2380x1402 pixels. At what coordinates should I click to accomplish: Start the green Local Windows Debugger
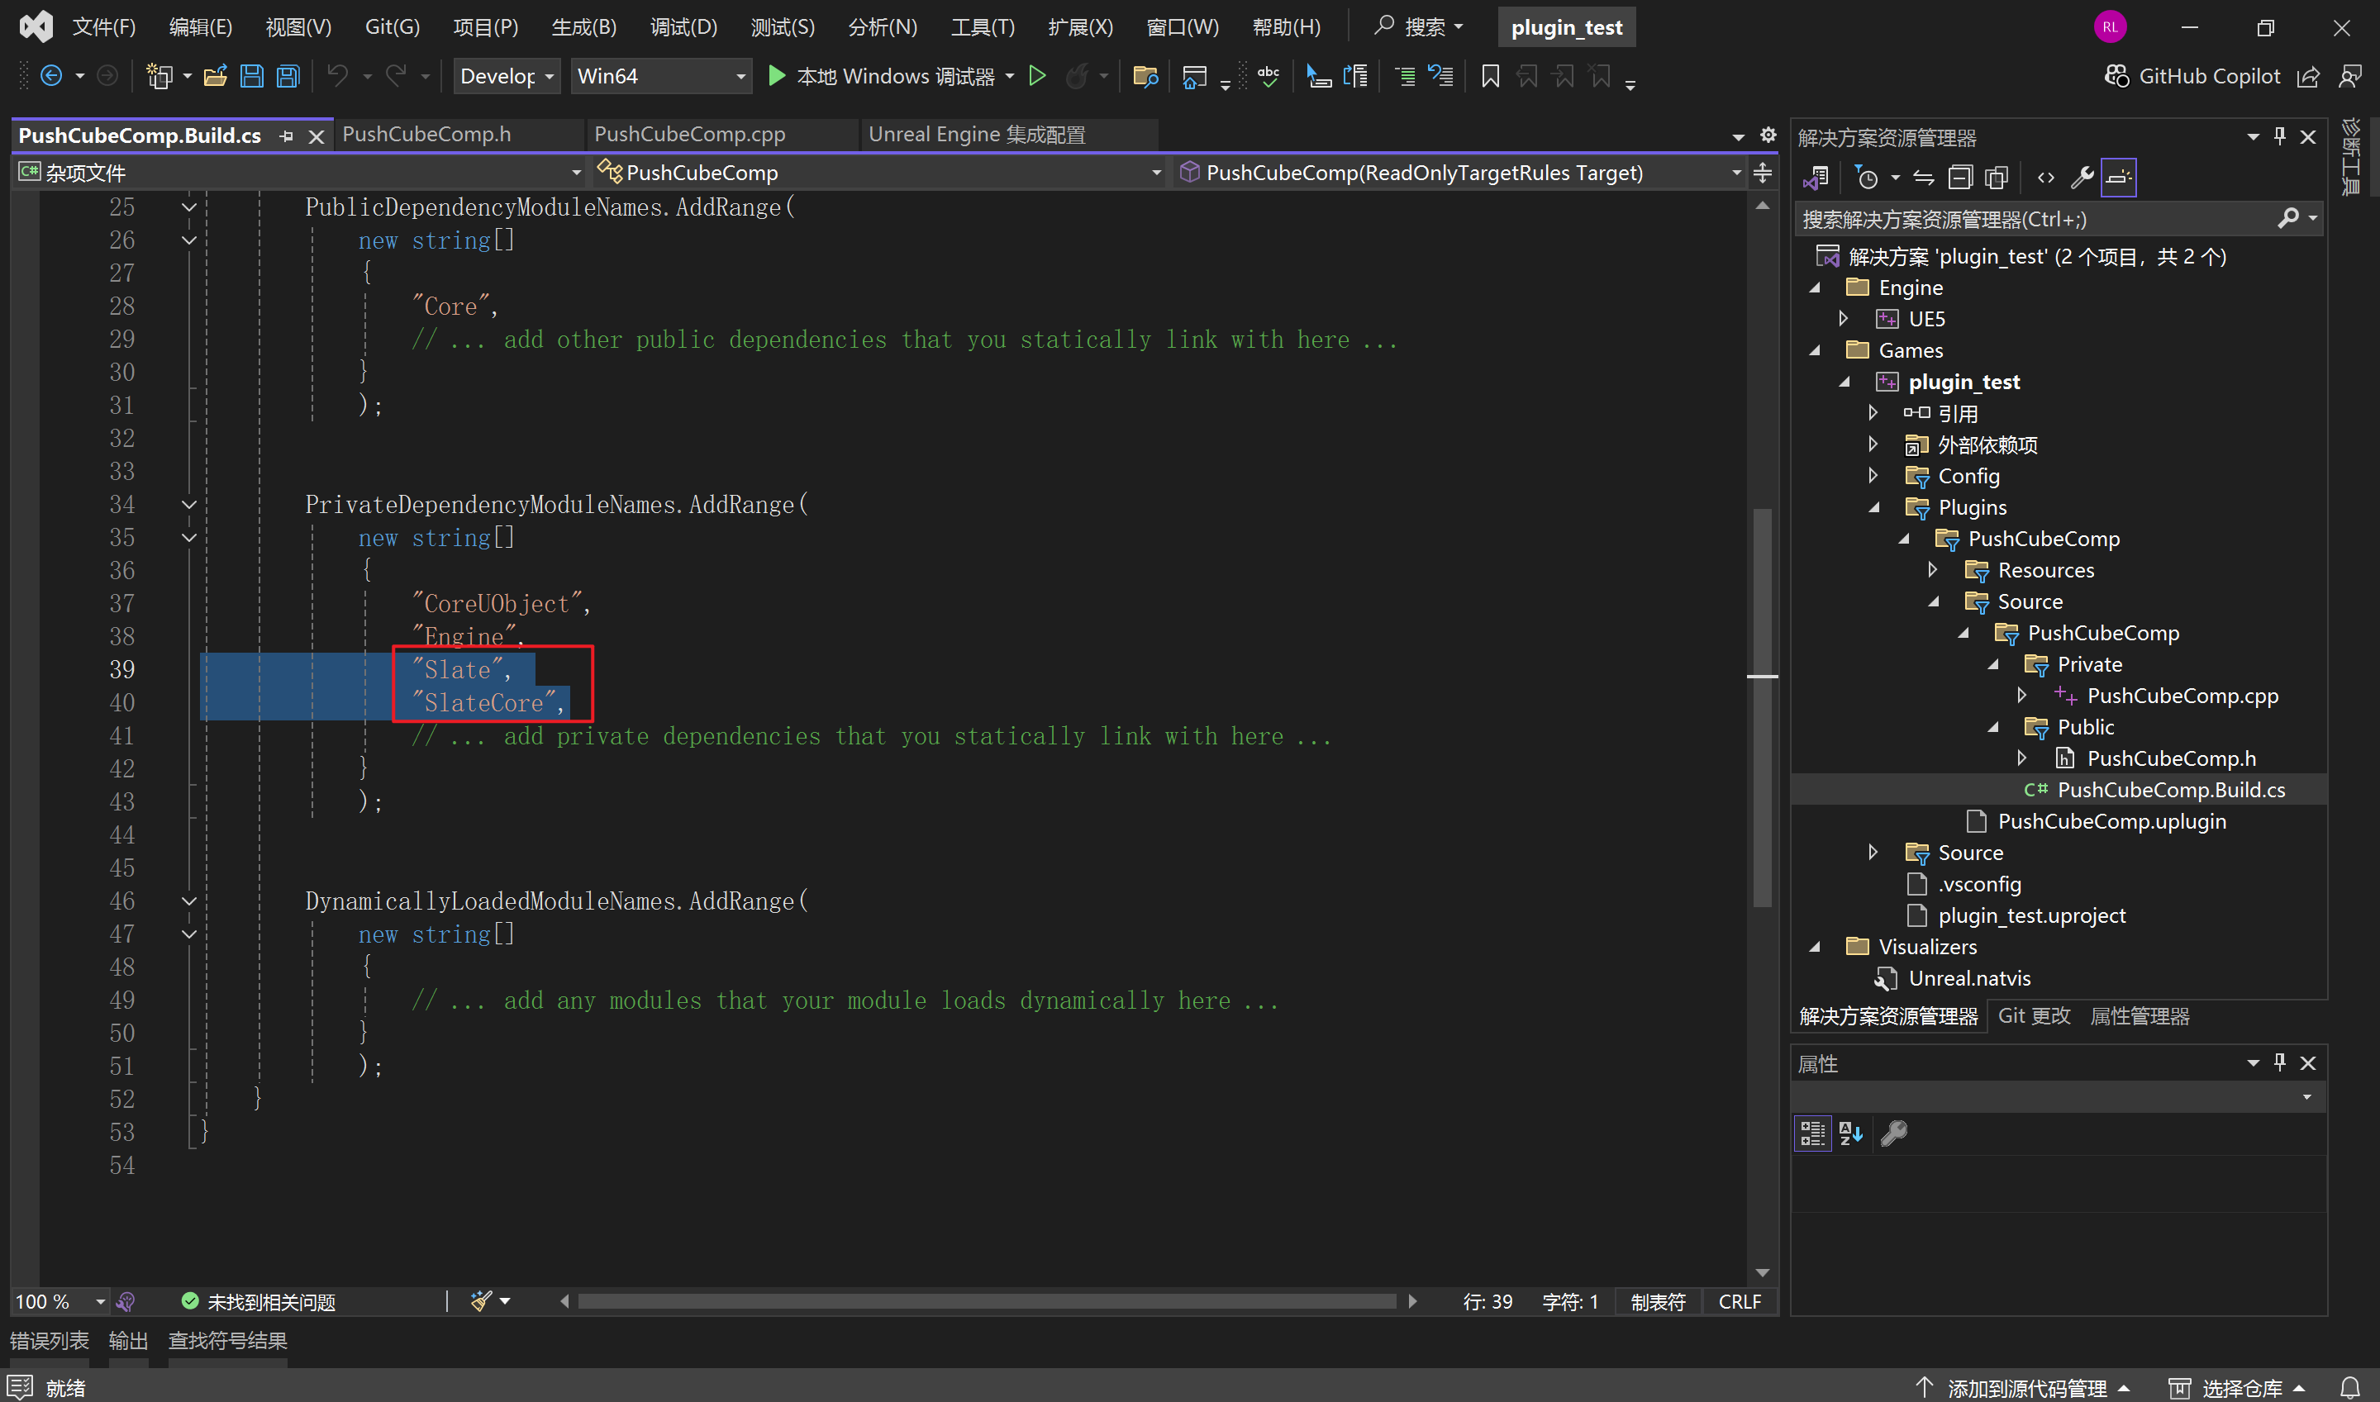pos(777,77)
